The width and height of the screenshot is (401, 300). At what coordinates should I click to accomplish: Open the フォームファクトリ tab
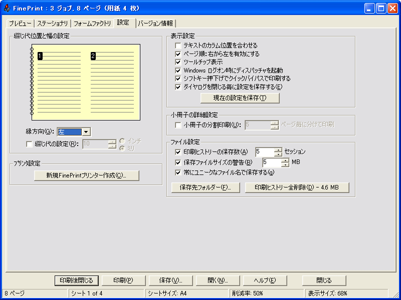(92, 23)
